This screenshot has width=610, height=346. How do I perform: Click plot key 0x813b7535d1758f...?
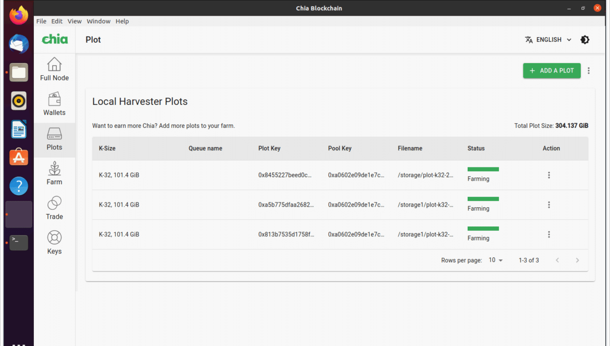pos(286,234)
